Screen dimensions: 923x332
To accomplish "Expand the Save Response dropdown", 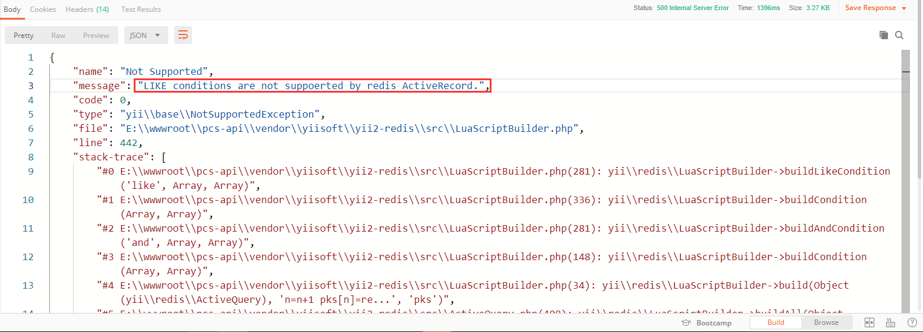I will 904,8.
